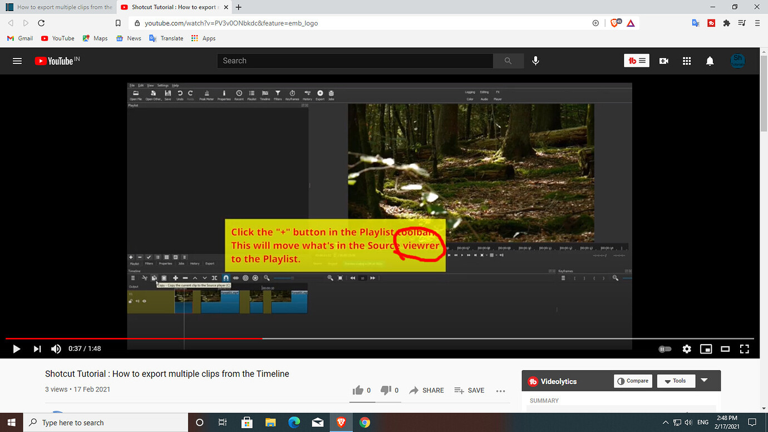Open the Keyframes panel

(292, 95)
